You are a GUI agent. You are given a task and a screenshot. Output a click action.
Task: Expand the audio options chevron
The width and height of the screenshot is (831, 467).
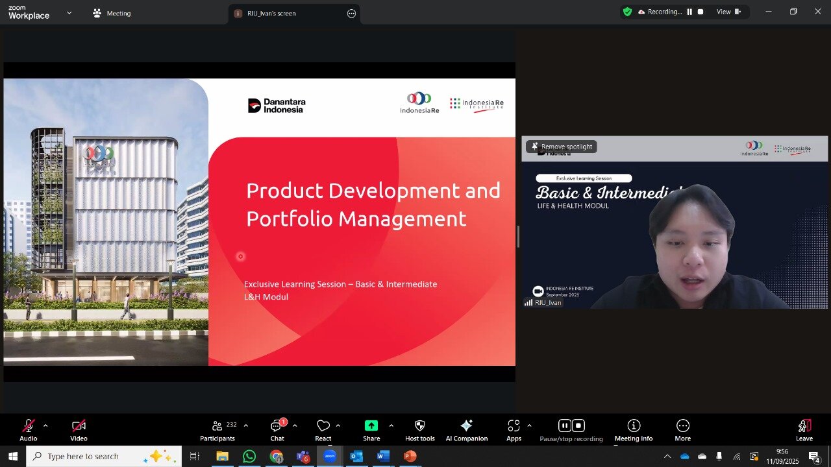(45, 425)
